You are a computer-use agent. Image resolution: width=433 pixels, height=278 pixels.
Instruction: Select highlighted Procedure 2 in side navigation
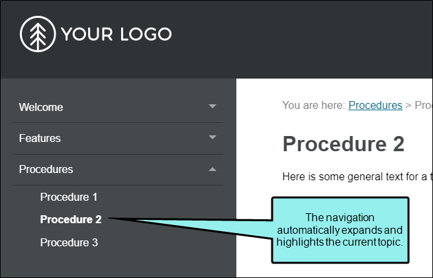tap(71, 220)
